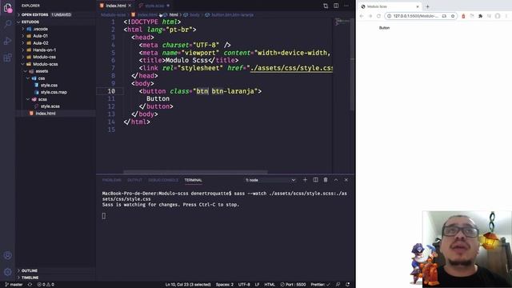
Task: Click Live Server Port : 5500 status item
Action: click(x=293, y=285)
